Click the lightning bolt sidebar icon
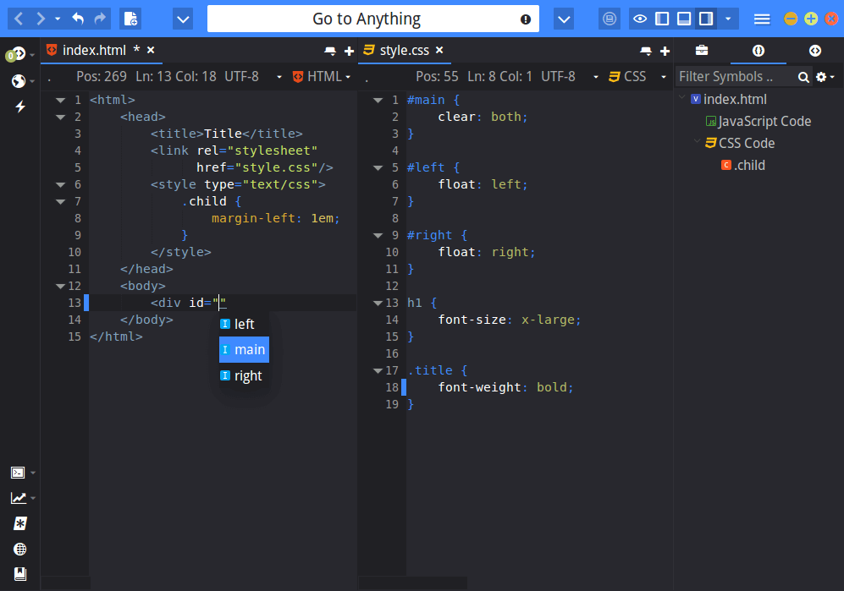Screen dimensions: 844x591 [20, 107]
